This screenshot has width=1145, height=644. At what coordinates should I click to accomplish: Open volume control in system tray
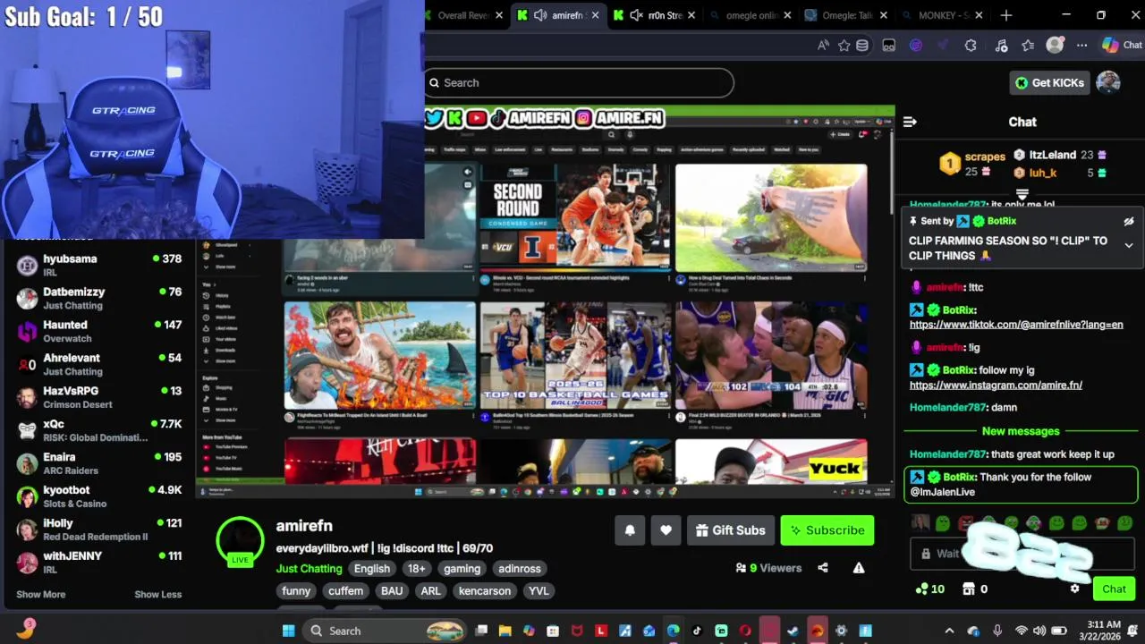click(1039, 631)
